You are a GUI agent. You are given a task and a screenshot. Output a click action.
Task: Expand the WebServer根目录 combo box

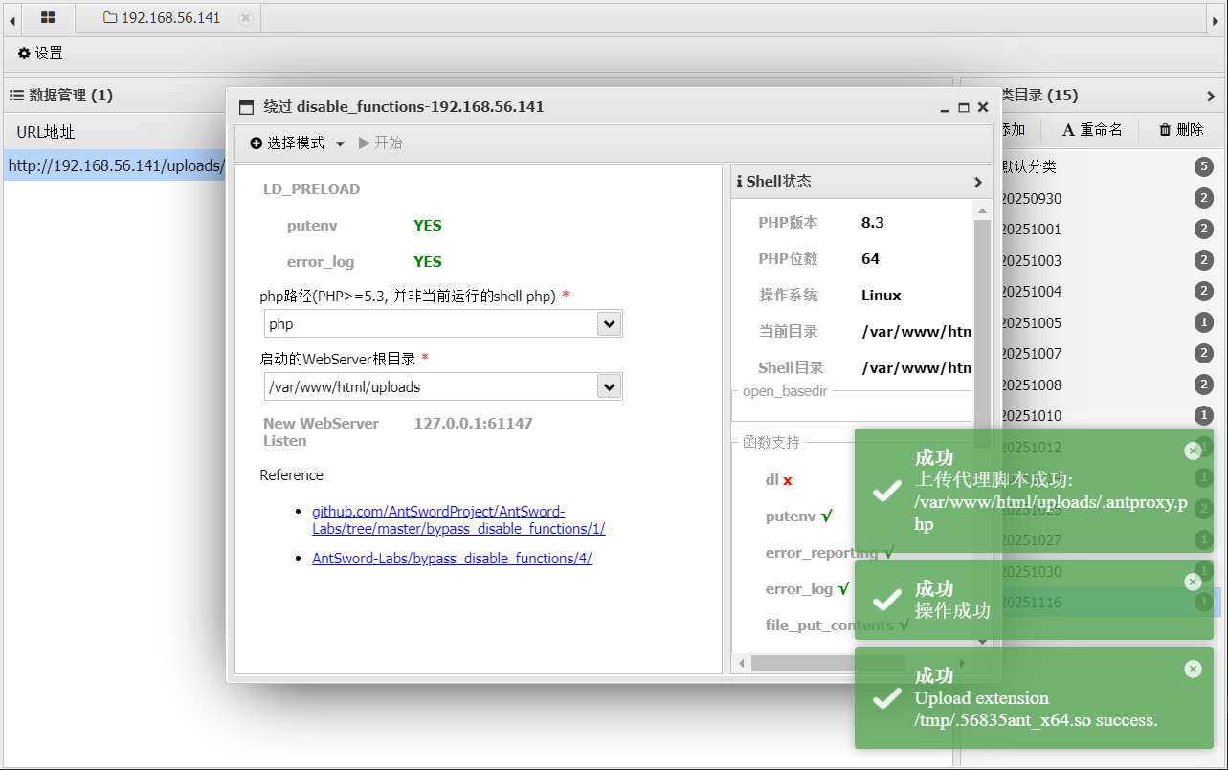click(609, 387)
